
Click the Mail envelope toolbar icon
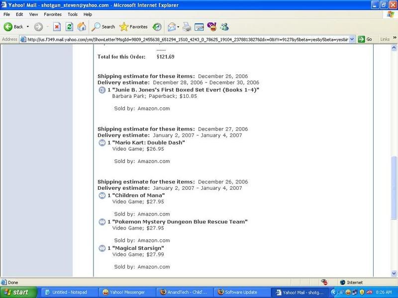[172, 27]
